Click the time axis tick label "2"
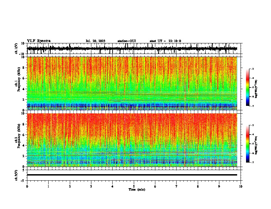The width and height of the screenshot is (271, 209). click(x=70, y=186)
